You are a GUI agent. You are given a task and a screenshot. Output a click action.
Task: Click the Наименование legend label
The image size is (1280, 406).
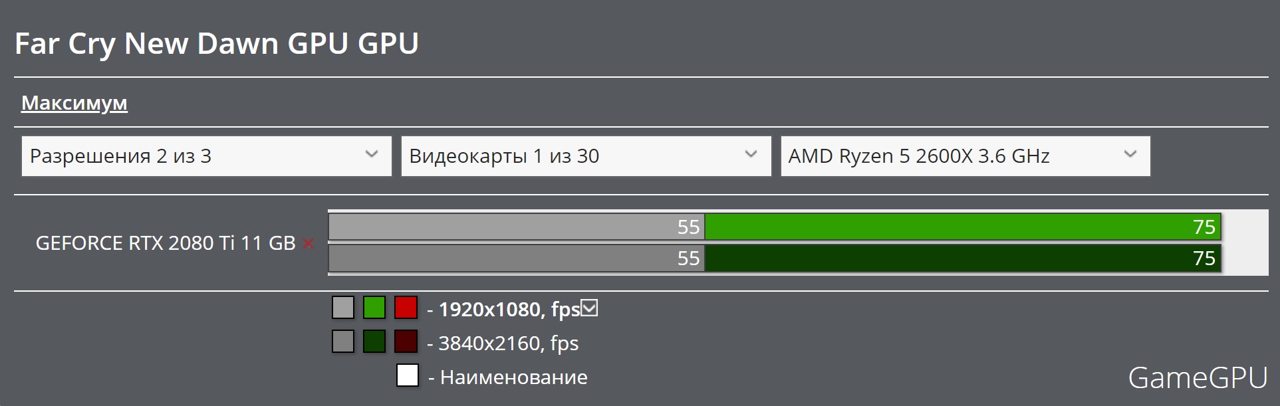coord(514,377)
